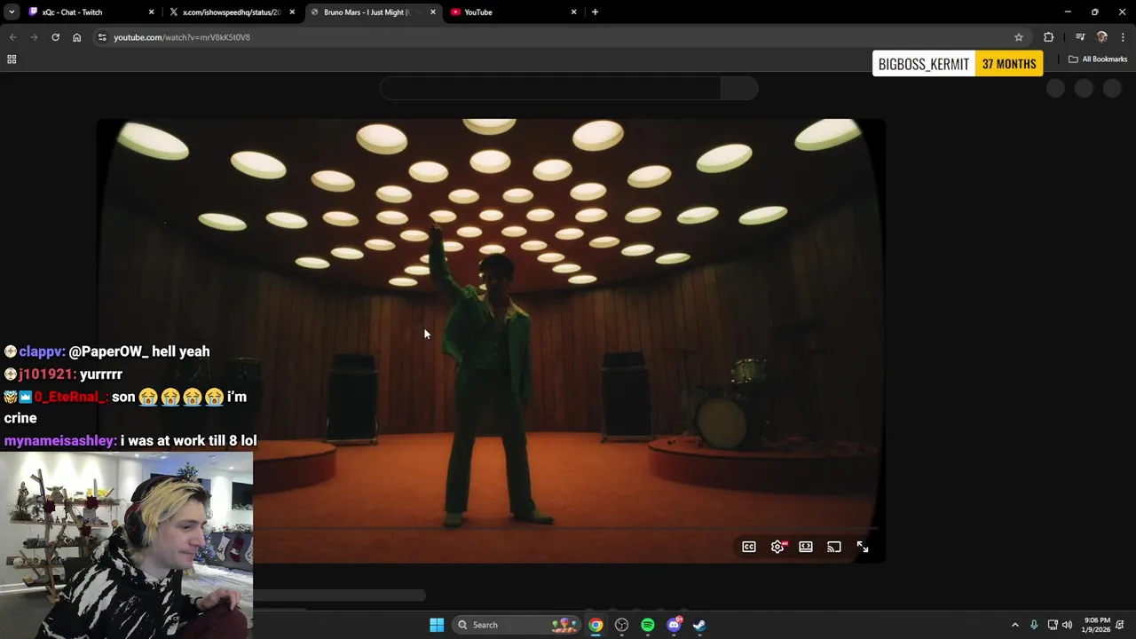The width and height of the screenshot is (1136, 639).
Task: Switch the player to theater mode
Action: (806, 547)
